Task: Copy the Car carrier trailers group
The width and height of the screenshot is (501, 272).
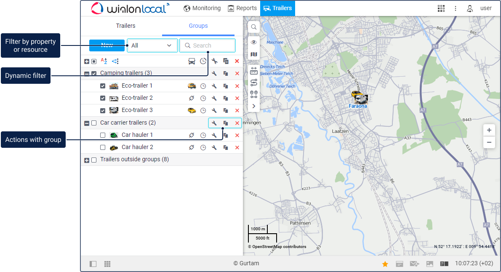Action: click(x=226, y=123)
